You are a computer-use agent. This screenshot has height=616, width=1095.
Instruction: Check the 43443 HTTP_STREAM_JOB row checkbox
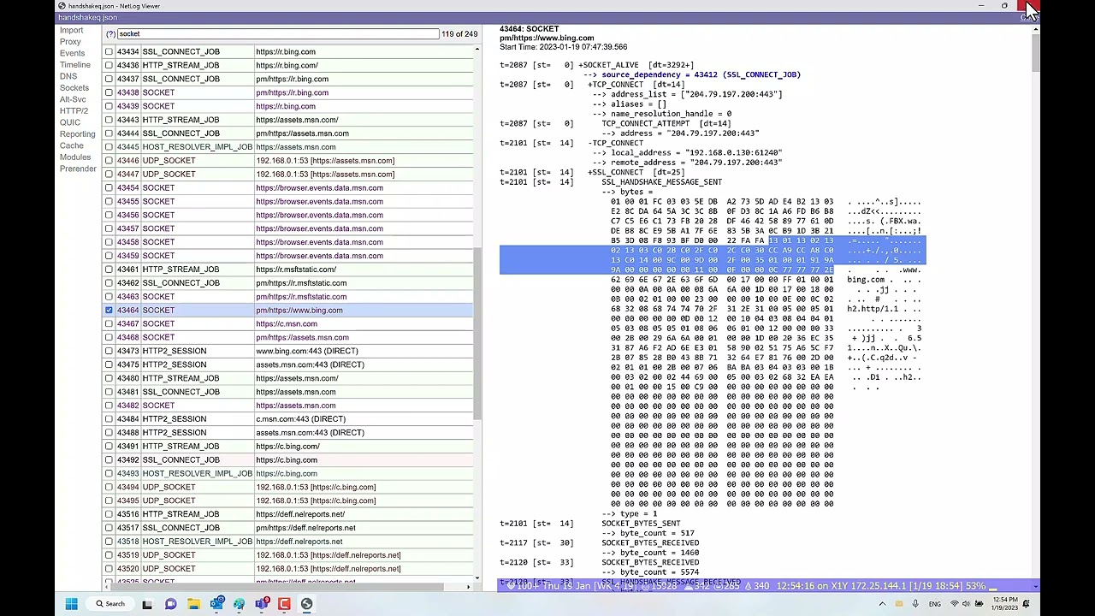point(109,120)
